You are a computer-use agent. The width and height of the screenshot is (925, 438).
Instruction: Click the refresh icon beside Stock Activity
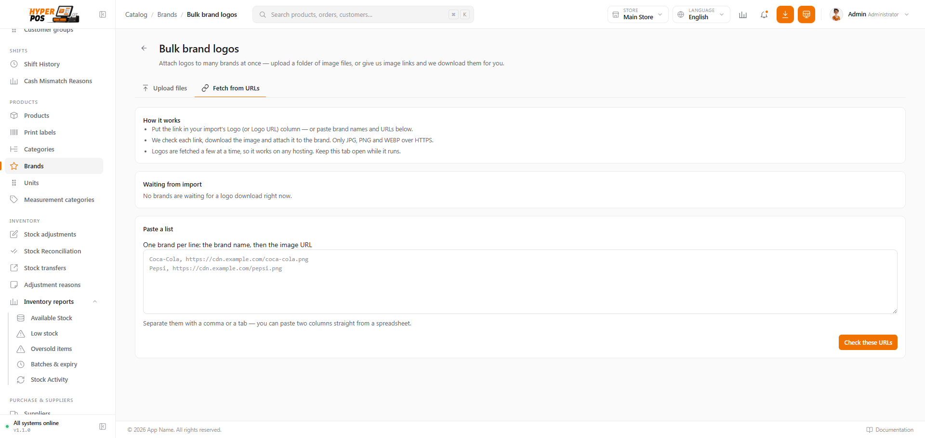21,379
